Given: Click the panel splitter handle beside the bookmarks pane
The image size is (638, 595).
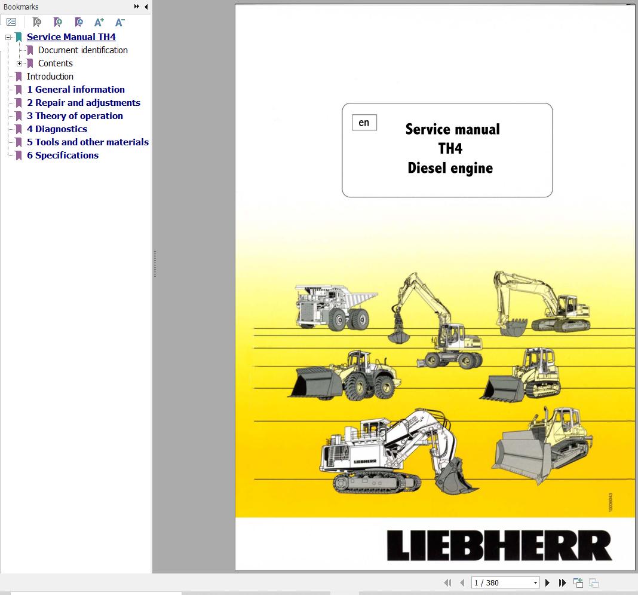Looking at the screenshot, I should point(155,264).
